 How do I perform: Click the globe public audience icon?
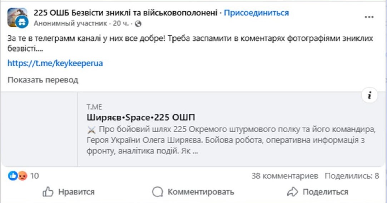click(x=138, y=24)
